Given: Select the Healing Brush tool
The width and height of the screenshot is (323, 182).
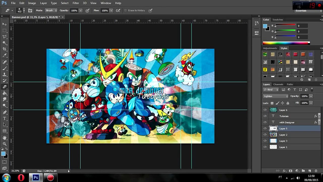Looking at the screenshot, I should [x=5, y=62].
